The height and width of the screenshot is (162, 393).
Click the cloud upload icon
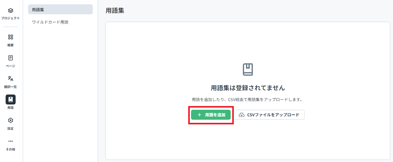(242, 115)
